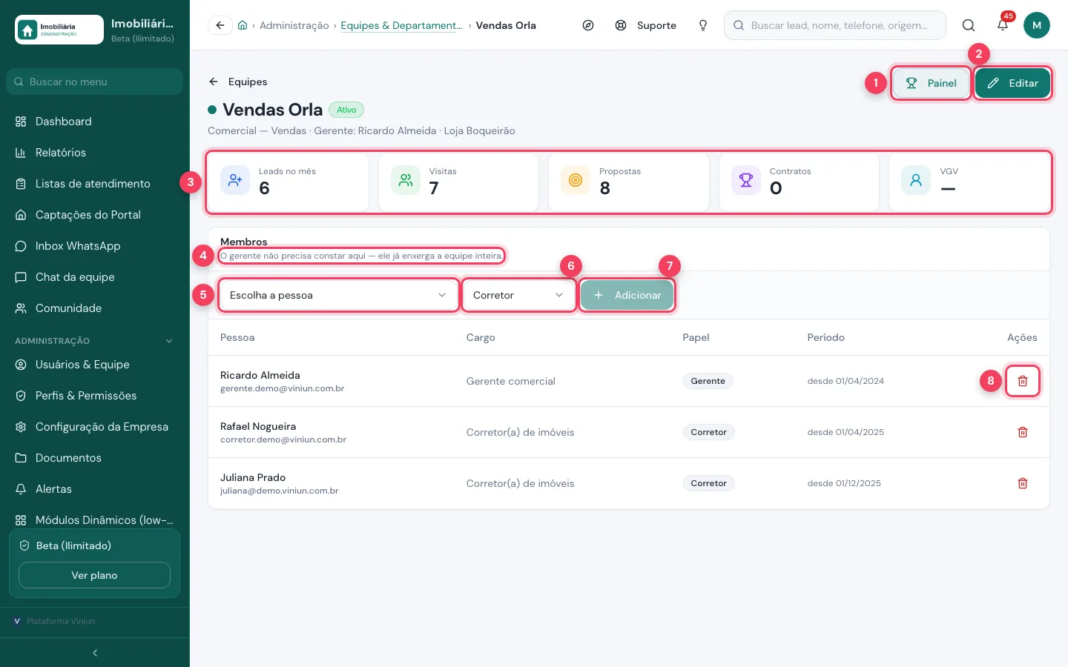Open Relatórios in the sidebar

[95, 153]
